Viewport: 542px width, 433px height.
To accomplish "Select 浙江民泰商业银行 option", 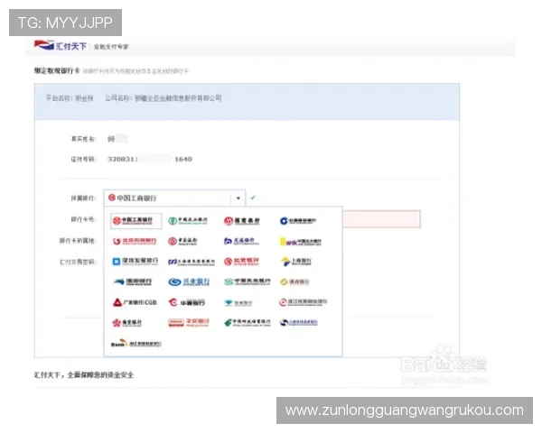I will [x=304, y=302].
